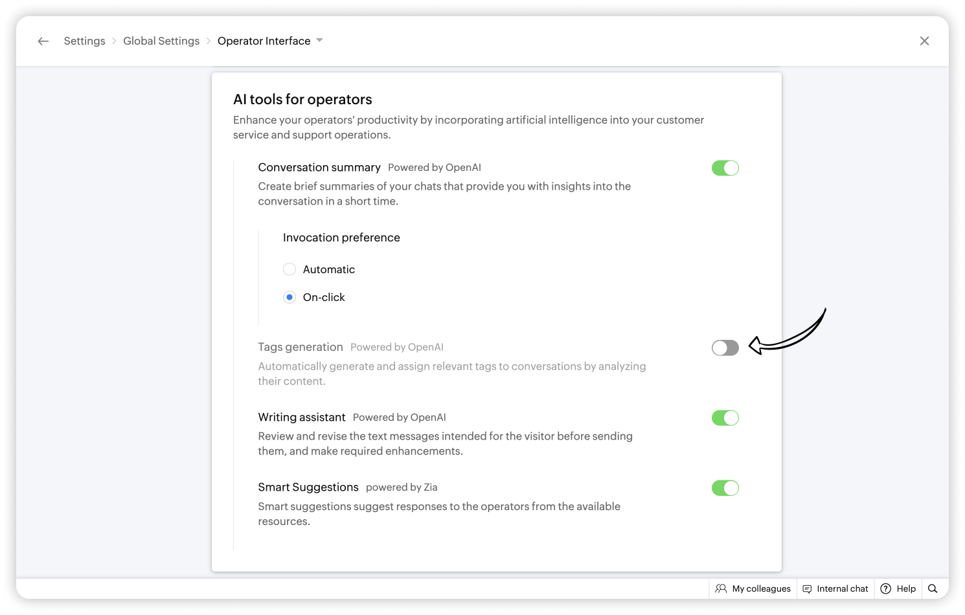Select the On-click radio option
Screen dimensions: 965x615
tap(289, 297)
